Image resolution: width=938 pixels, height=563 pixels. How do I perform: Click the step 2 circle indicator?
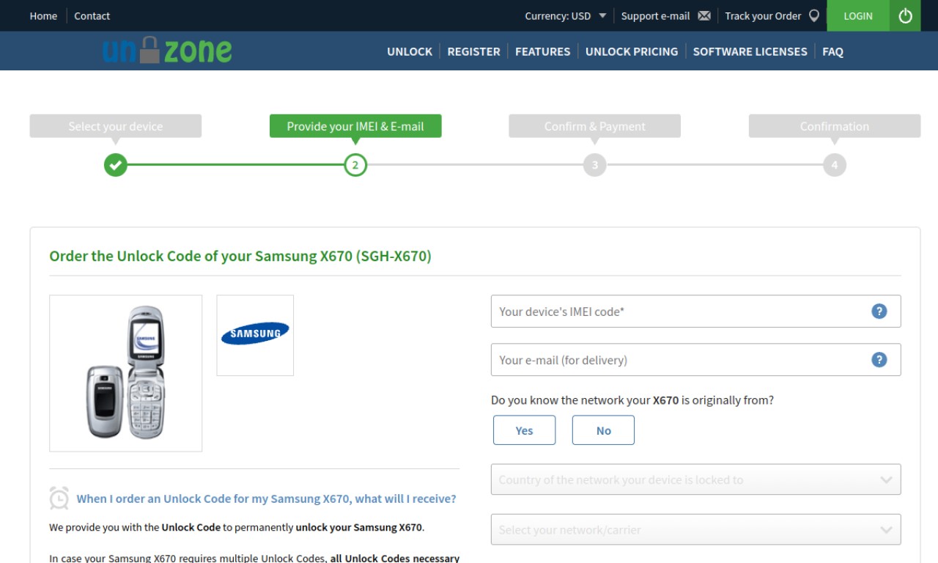pos(355,165)
